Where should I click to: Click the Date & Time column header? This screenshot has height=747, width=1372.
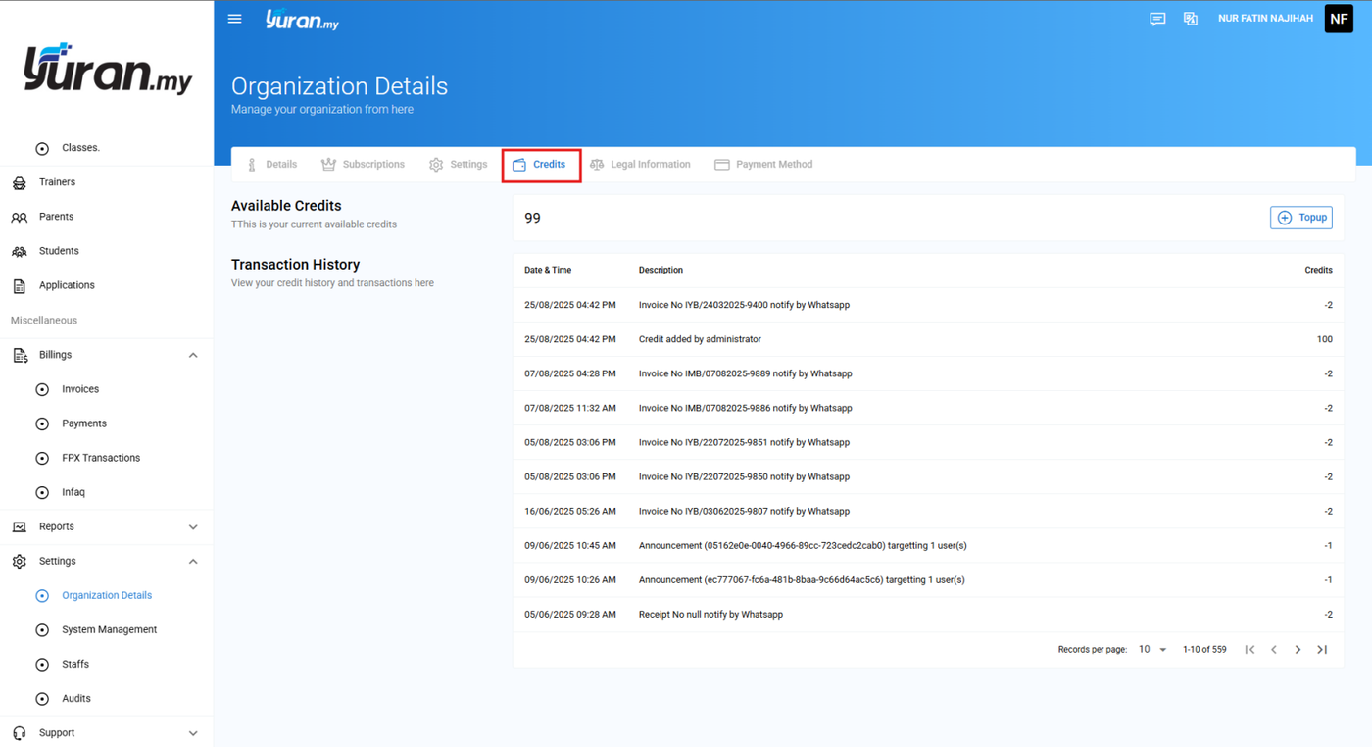pyautogui.click(x=548, y=270)
